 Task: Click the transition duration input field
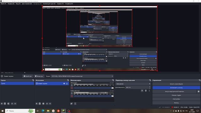(137, 87)
